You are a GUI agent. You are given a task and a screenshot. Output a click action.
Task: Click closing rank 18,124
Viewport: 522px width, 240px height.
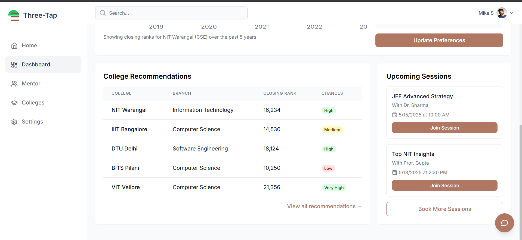tap(271, 149)
